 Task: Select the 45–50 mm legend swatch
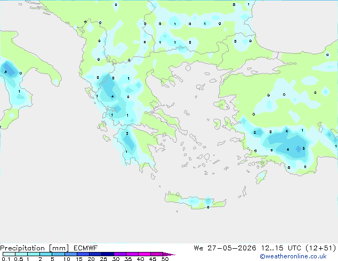(x=157, y=254)
